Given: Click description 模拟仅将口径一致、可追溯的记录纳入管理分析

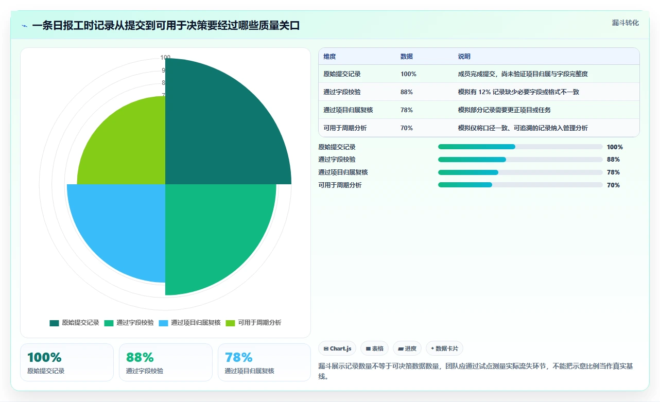Looking at the screenshot, I should pos(523,128).
